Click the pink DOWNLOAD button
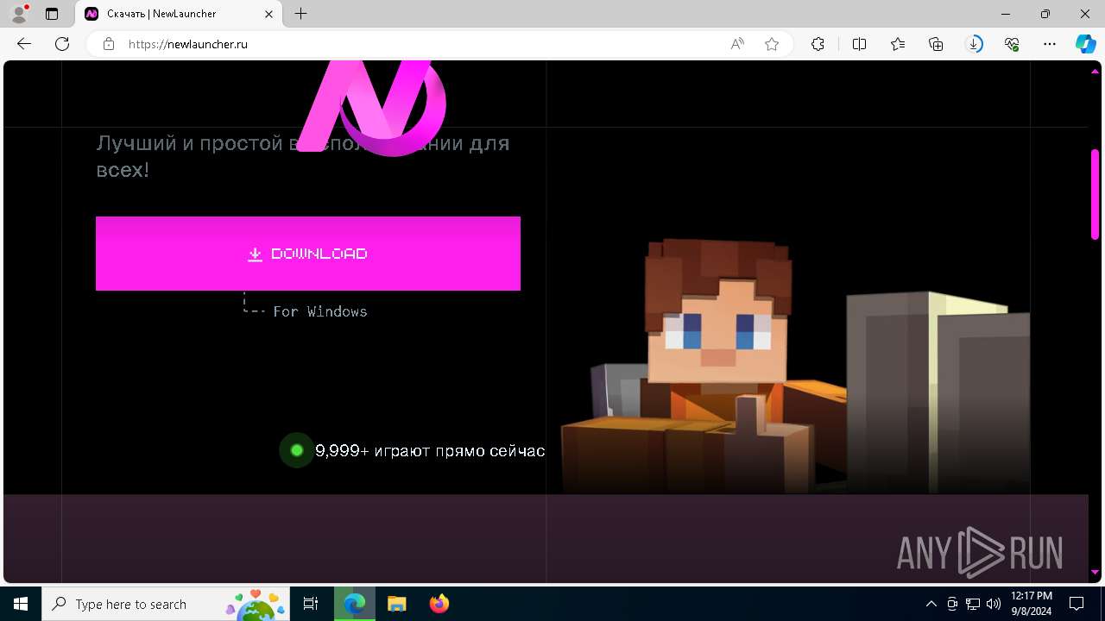1105x621 pixels. [308, 254]
